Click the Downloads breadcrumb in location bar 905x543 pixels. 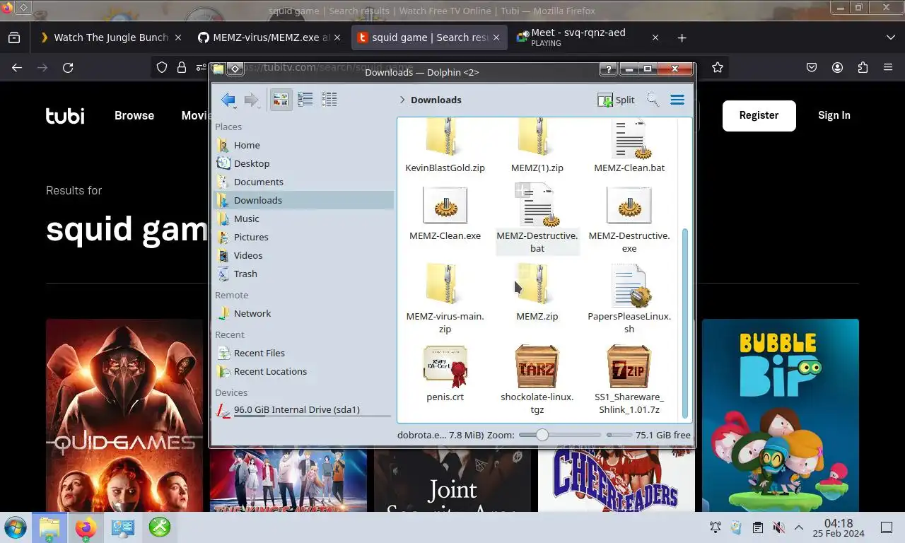click(x=436, y=100)
